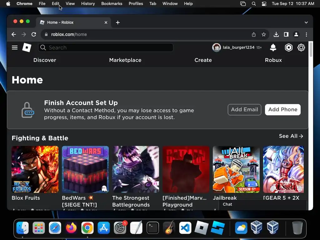Open the Roblox hamburger navigation menu
This screenshot has height=240, width=320.
tap(15, 47)
